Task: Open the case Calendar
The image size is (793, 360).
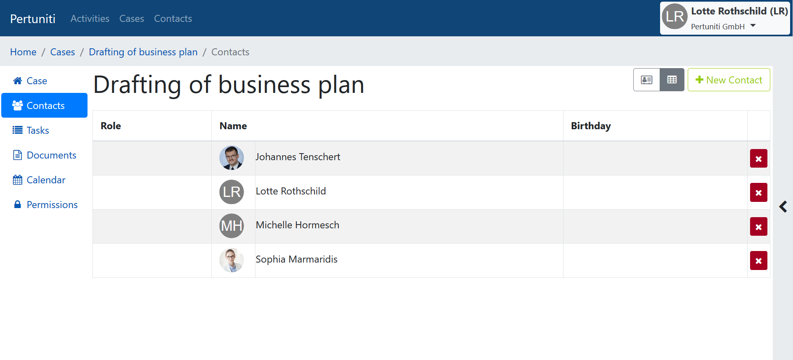Action: 46,180
